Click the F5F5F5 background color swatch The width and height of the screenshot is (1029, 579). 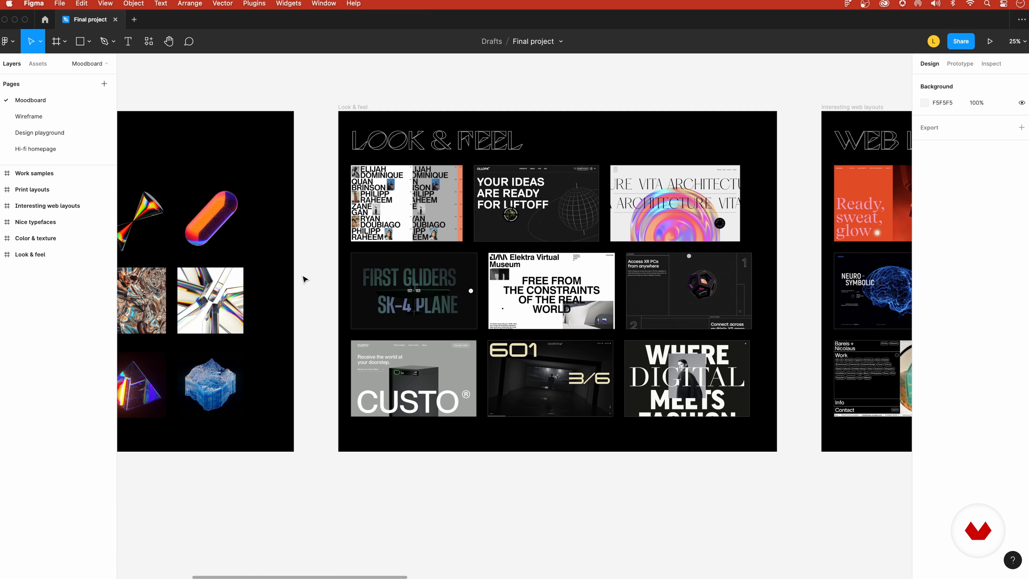point(924,103)
